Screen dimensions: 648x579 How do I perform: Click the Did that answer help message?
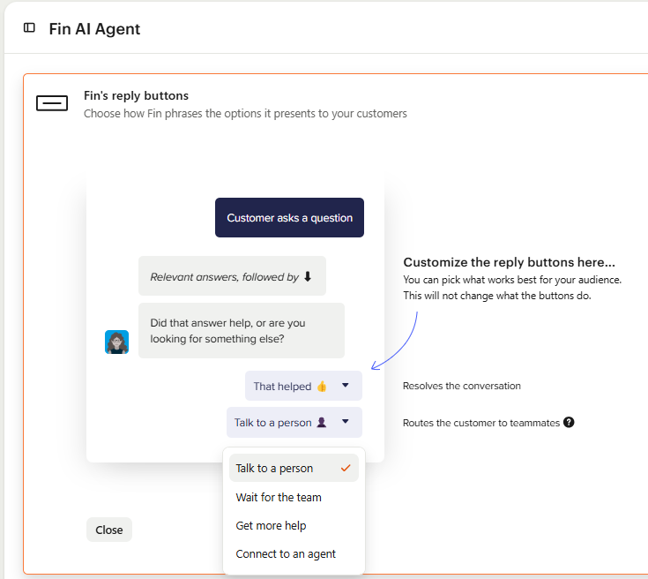click(242, 331)
